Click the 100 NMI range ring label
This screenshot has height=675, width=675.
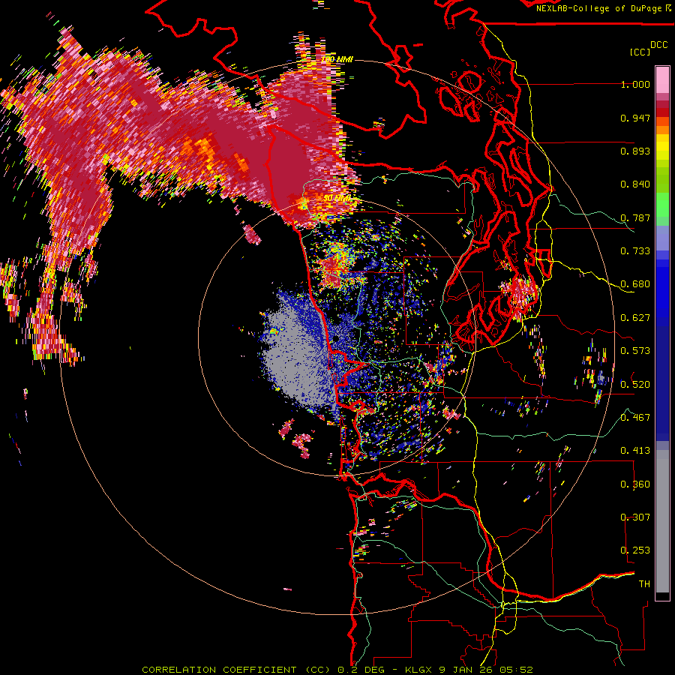click(x=337, y=59)
